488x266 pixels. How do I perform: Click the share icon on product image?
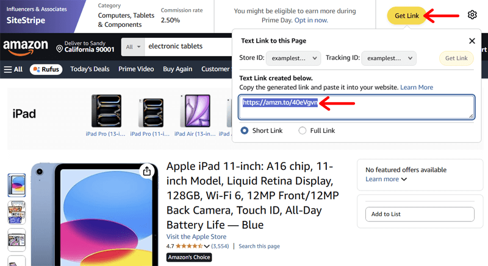click(147, 170)
